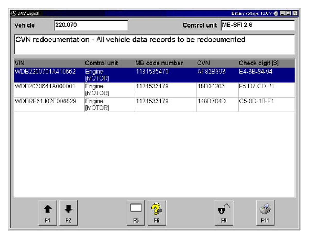The image size is (309, 239).
Task: Click the Check digit [3] column header
Action: pos(259,63)
